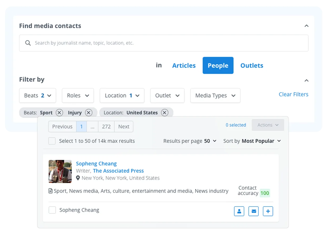Collapse the Find media contacts section

(x=306, y=26)
